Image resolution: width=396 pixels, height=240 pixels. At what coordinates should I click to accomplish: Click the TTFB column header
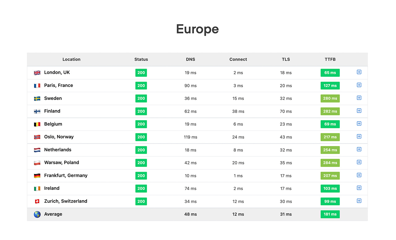coord(330,59)
